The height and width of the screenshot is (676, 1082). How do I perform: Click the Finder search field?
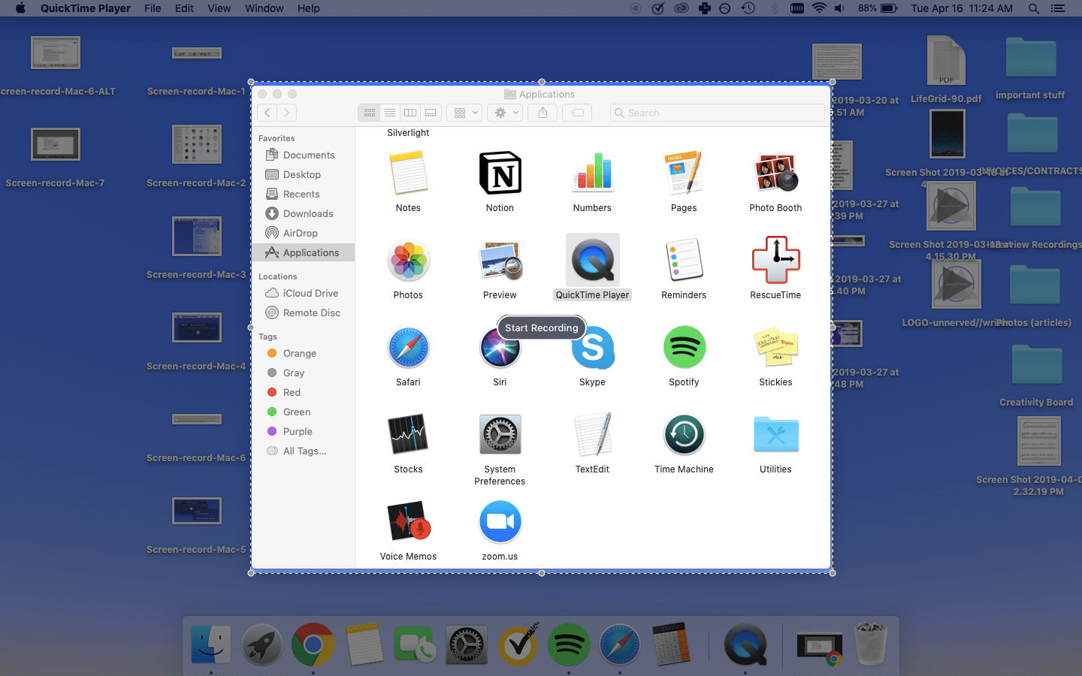[x=718, y=113]
